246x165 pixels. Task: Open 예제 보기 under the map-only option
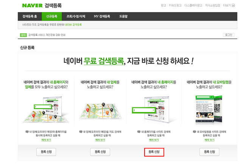click(100, 140)
